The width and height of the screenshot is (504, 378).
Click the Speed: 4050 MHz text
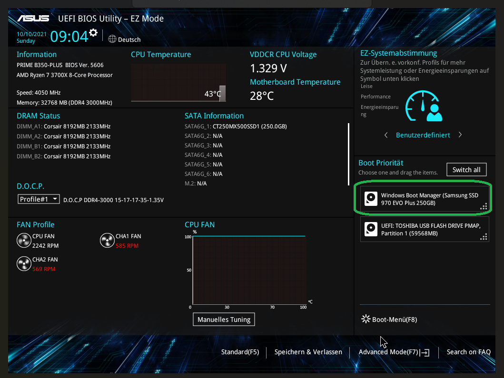coord(39,93)
